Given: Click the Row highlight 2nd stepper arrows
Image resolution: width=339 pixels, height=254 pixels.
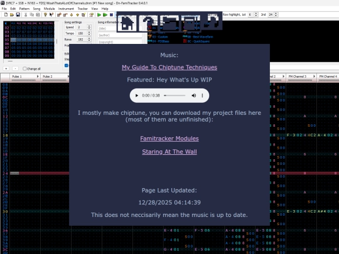Looking at the screenshot, I should tap(276, 14).
